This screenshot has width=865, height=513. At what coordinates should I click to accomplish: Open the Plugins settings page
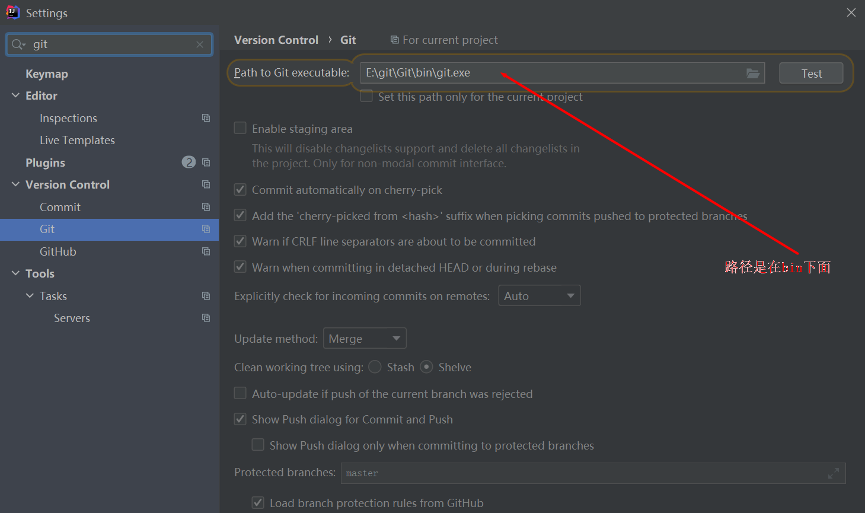pyautogui.click(x=45, y=162)
